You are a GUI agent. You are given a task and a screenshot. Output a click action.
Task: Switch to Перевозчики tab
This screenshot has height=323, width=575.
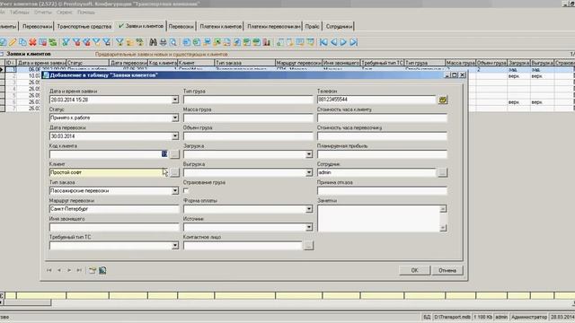[x=37, y=26]
